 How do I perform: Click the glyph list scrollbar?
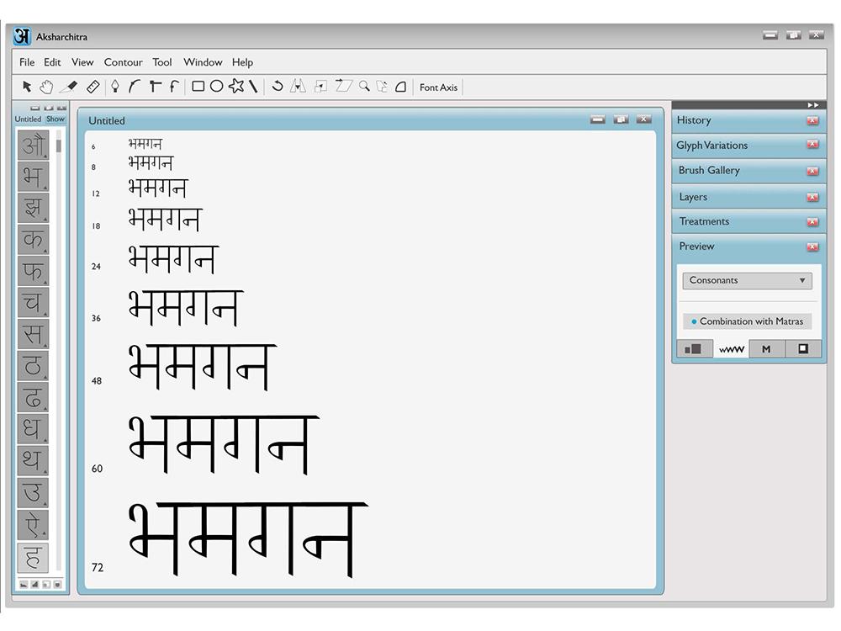coord(59,146)
